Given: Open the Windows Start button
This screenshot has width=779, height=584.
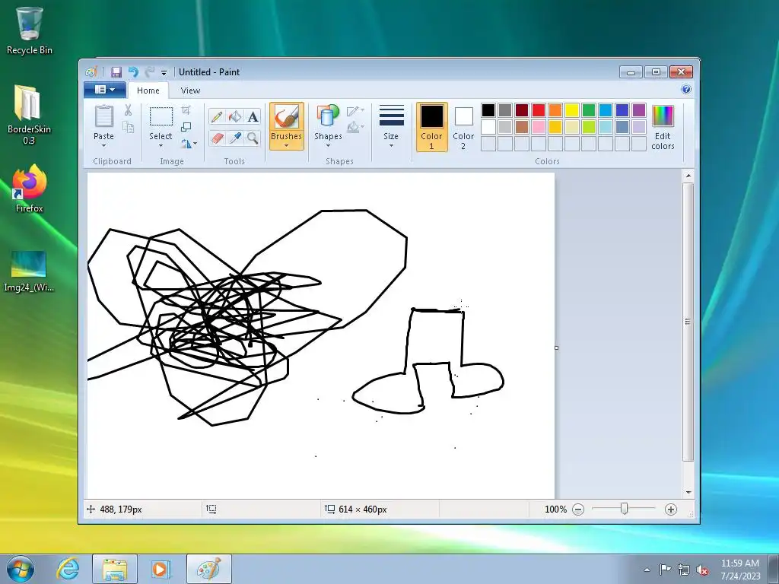Looking at the screenshot, I should coord(21,569).
